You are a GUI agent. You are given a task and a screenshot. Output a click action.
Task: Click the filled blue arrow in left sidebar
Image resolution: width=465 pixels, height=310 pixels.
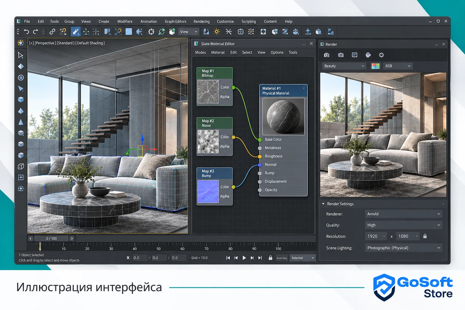[x=21, y=89]
